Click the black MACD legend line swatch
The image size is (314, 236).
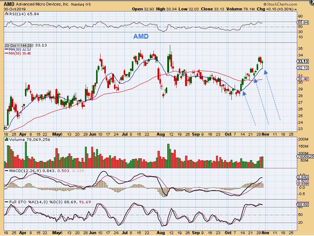coord(7,171)
